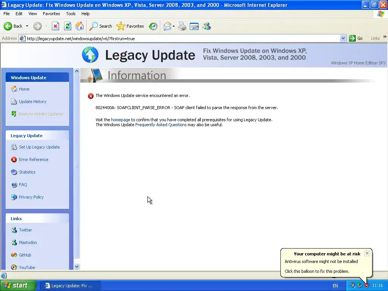
Task: Click the EN language indicator in the taskbar
Action: click(x=335, y=286)
